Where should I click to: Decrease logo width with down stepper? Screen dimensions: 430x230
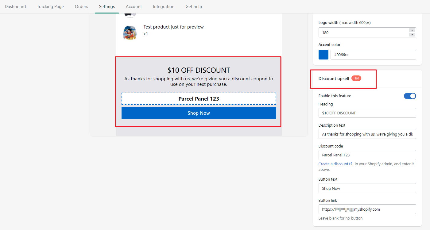[x=412, y=35]
